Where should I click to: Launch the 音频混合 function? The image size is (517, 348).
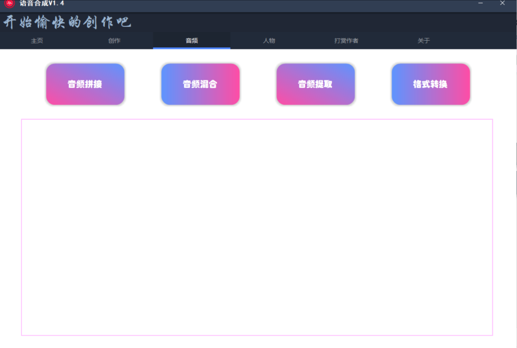click(x=201, y=84)
